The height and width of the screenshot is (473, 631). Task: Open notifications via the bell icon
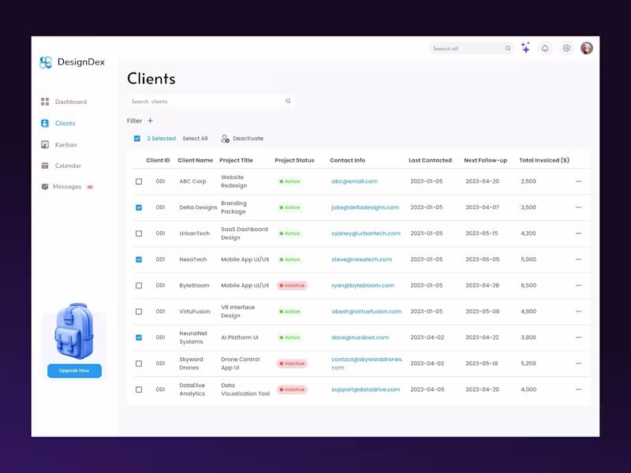click(546, 48)
